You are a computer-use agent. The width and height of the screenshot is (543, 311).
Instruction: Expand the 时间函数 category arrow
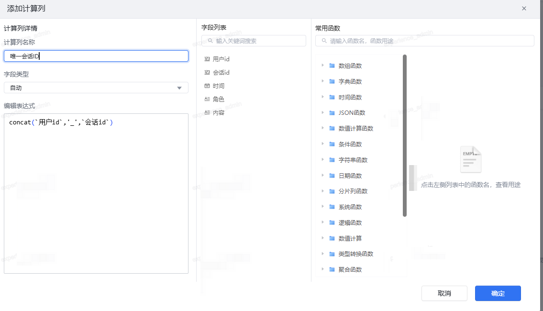coord(322,97)
